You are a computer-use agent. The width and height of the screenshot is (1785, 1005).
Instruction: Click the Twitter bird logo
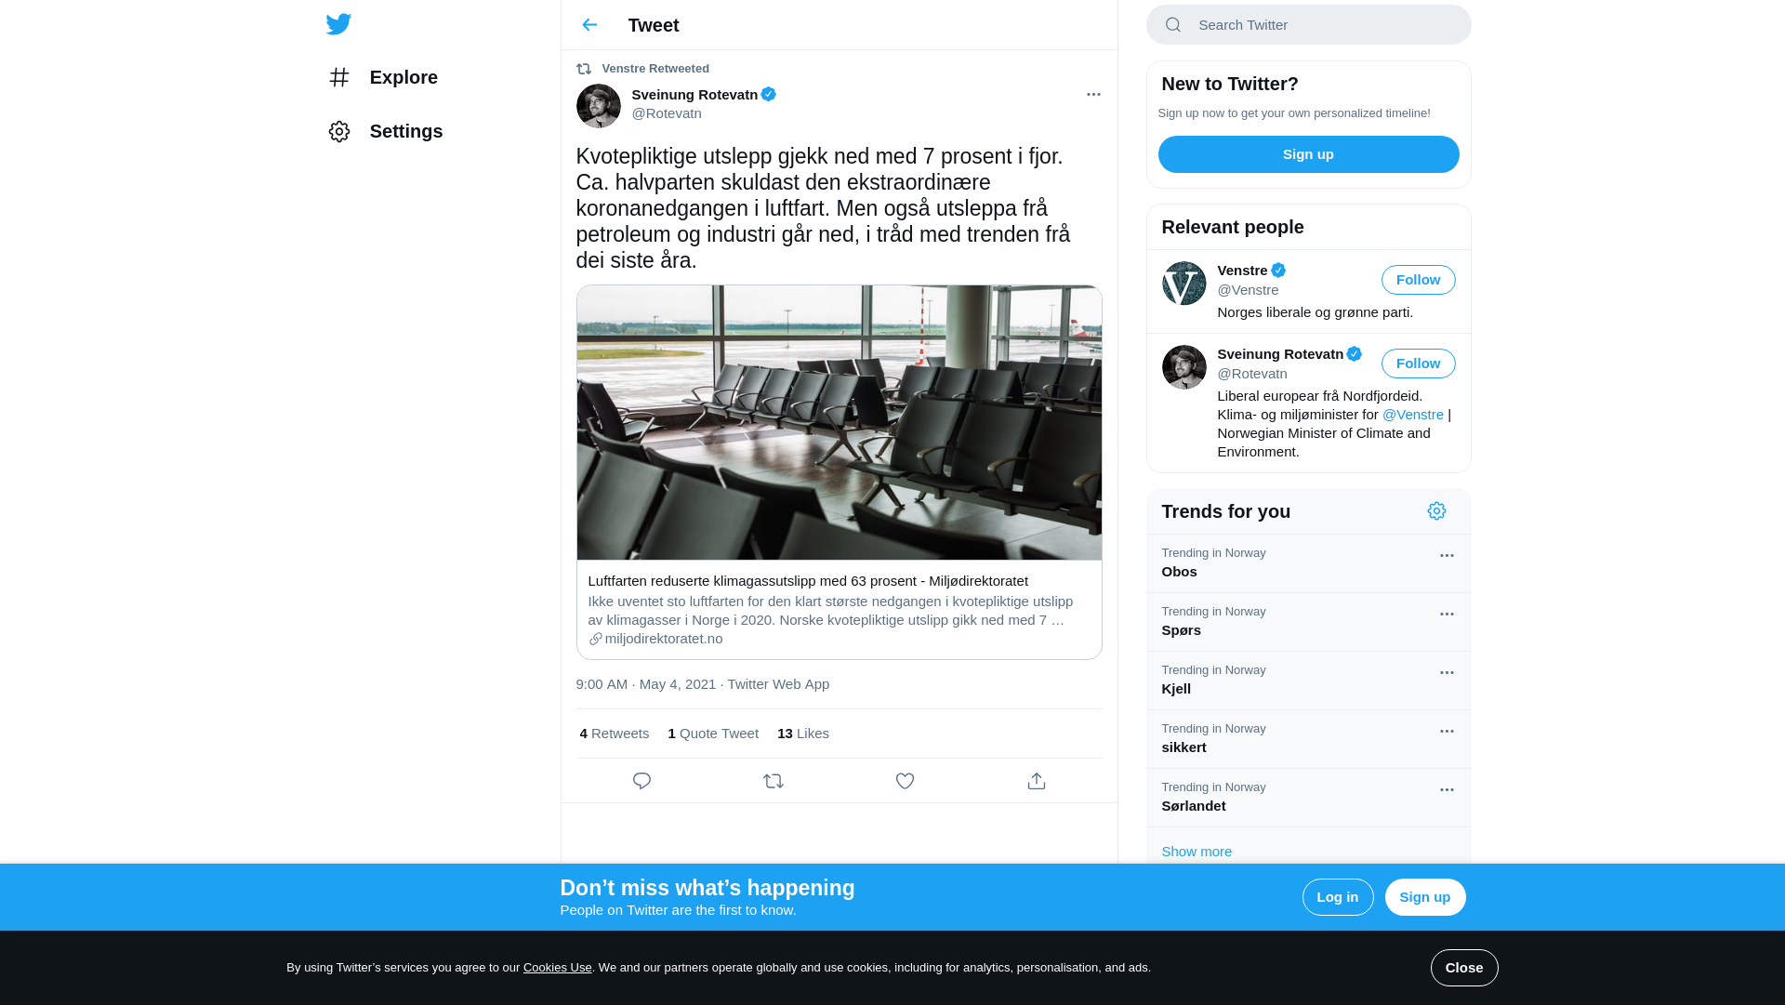[338, 24]
